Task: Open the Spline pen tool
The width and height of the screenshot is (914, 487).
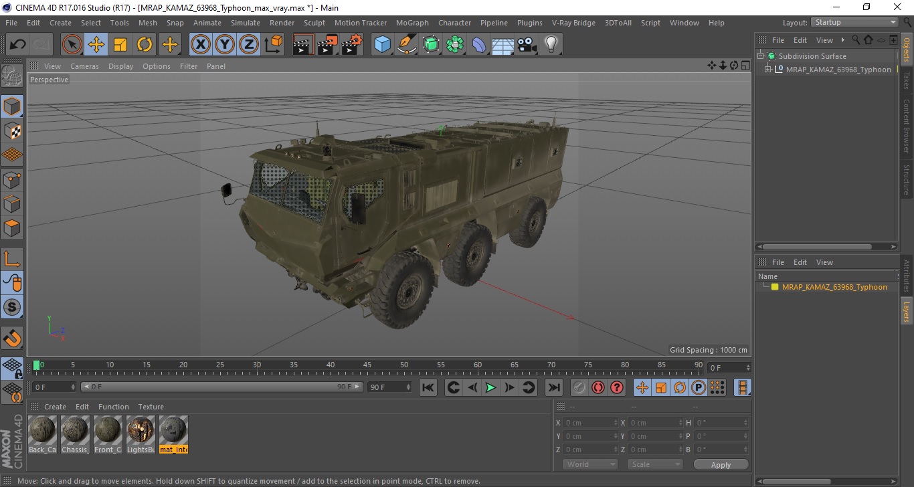Action: 407,45
